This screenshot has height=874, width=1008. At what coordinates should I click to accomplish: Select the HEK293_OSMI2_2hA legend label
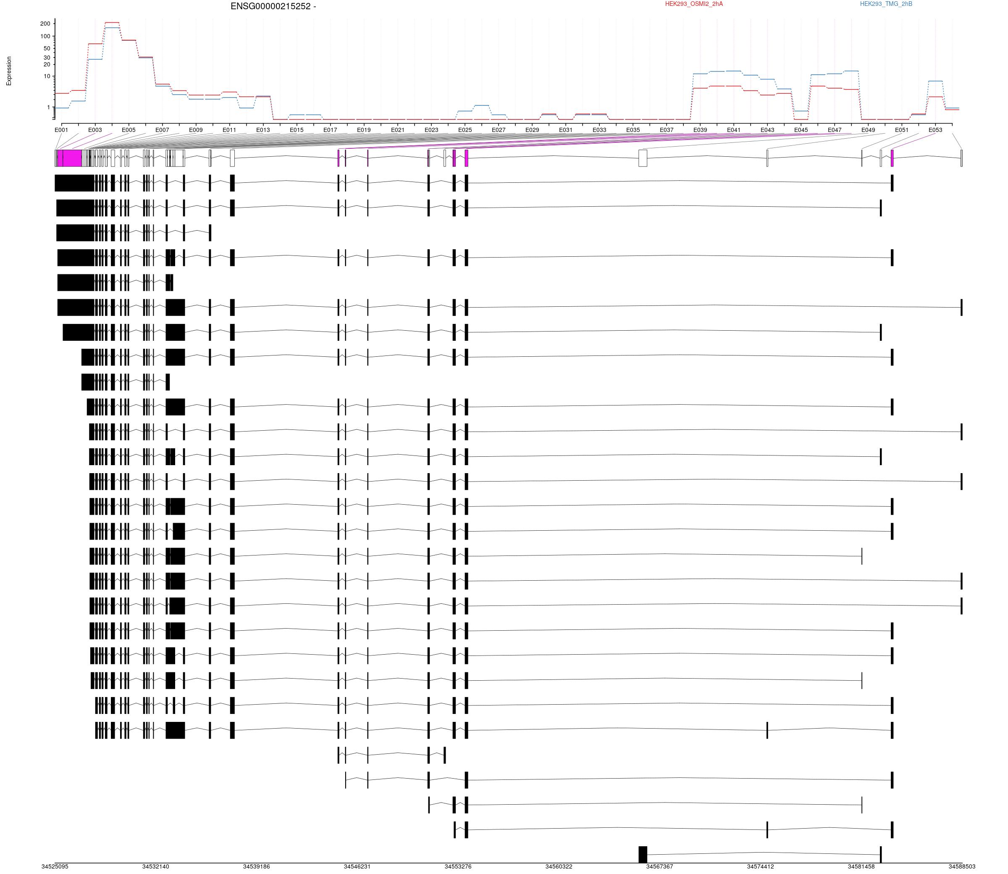point(693,4)
